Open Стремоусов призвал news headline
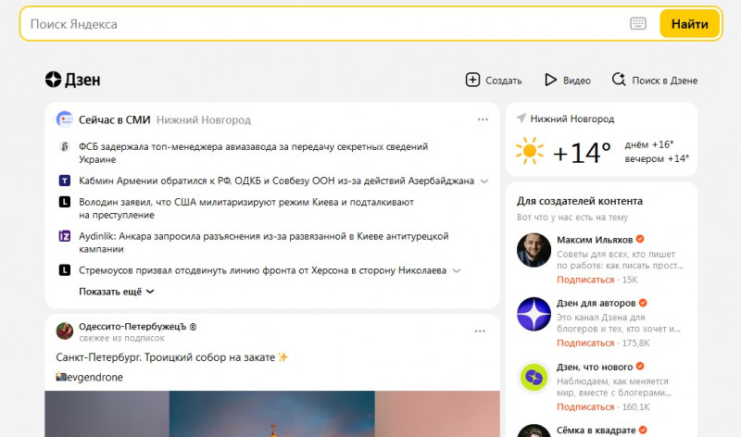This screenshot has width=741, height=437. (263, 270)
